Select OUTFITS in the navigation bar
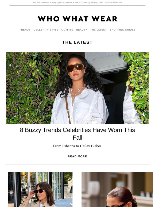Image resolution: width=155 pixels, height=207 pixels. (67, 30)
